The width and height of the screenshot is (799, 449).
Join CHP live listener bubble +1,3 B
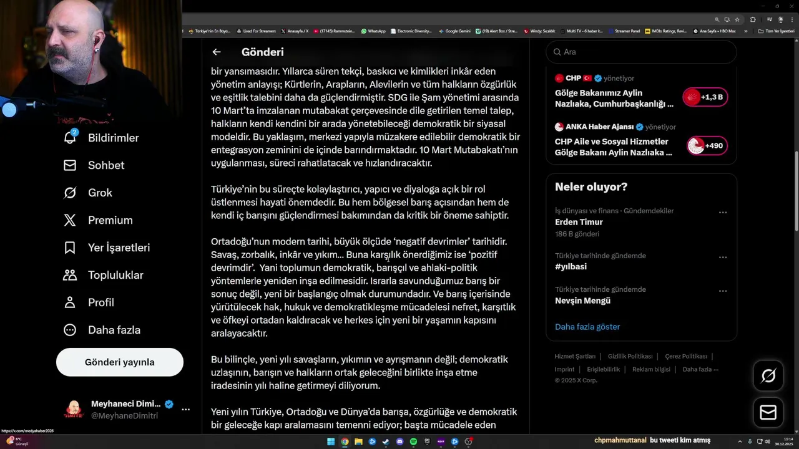point(705,97)
